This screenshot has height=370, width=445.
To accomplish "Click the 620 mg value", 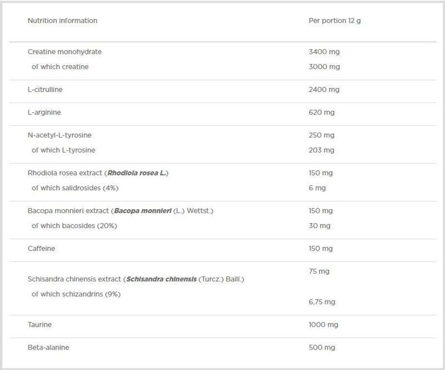I will coord(321,112).
